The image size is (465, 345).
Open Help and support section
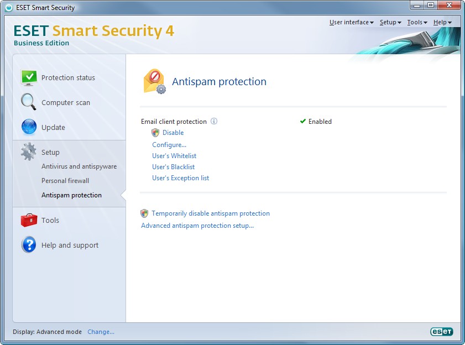click(x=70, y=245)
